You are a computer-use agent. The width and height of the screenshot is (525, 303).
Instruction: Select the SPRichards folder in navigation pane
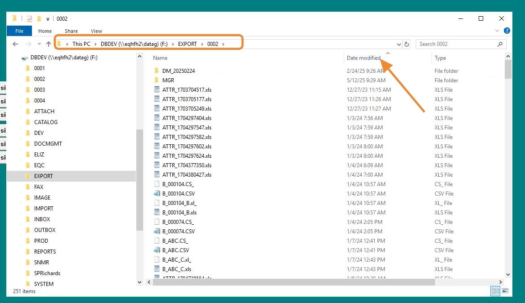[x=47, y=273]
